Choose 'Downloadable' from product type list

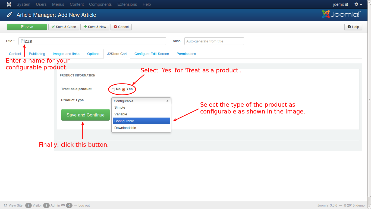pyautogui.click(x=141, y=128)
